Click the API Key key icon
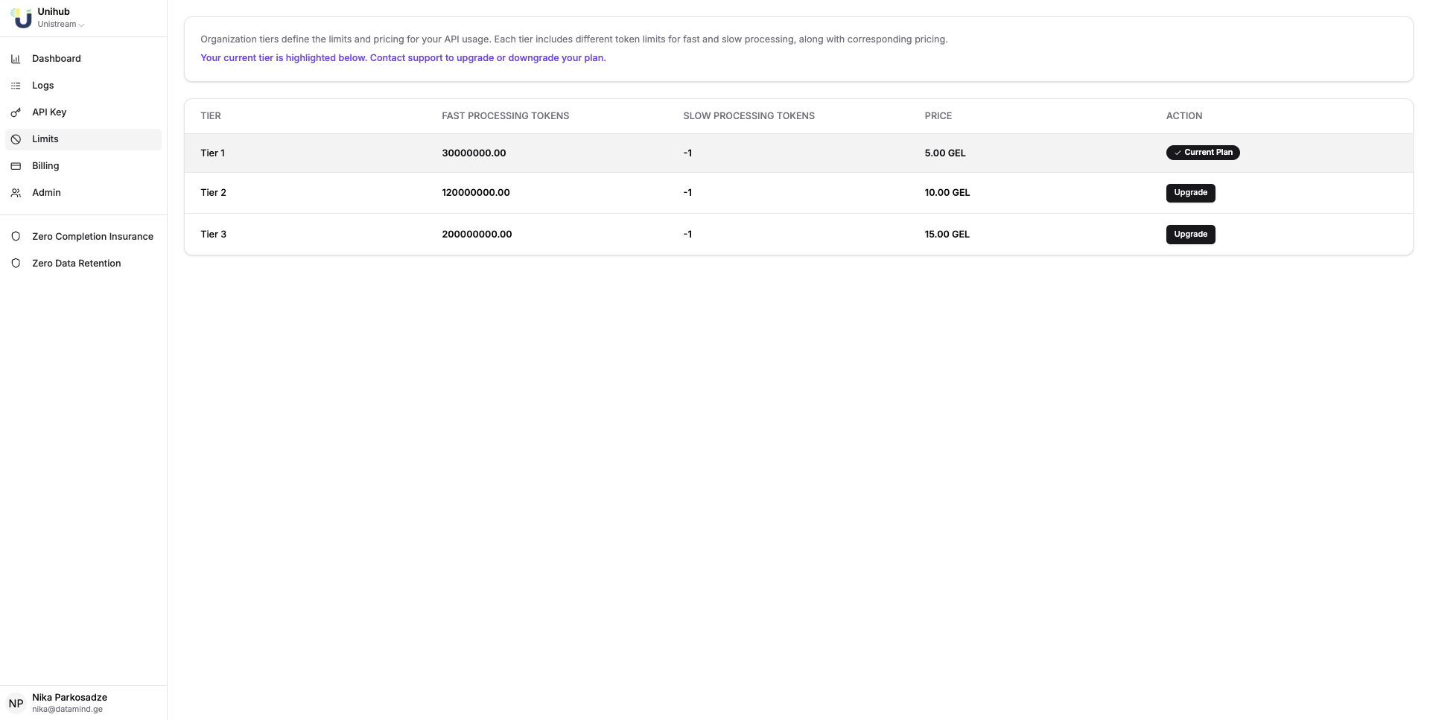1430x720 pixels. (x=16, y=112)
